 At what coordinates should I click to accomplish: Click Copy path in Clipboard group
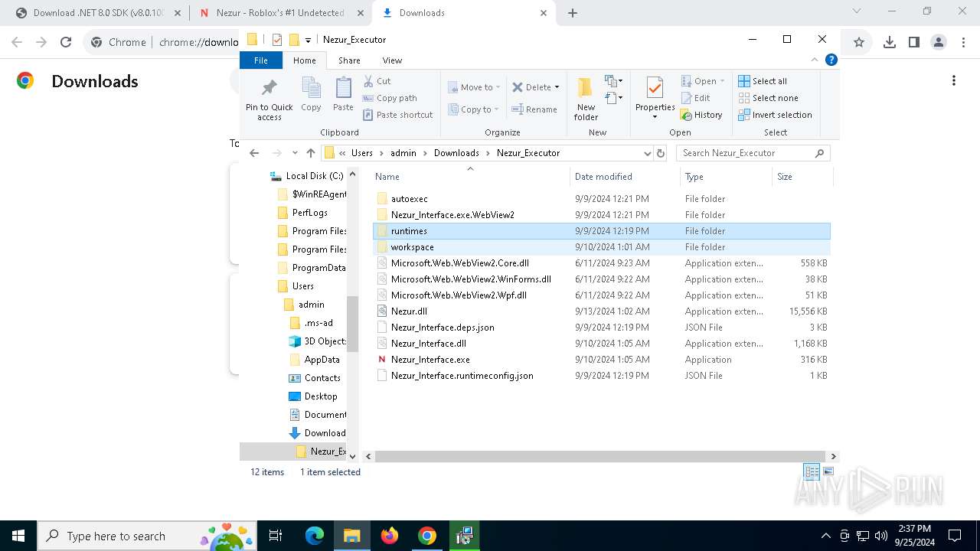tap(390, 98)
